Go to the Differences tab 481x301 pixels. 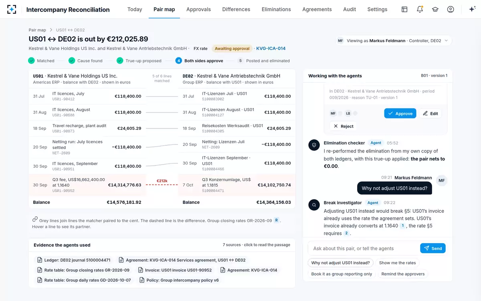[236, 9]
